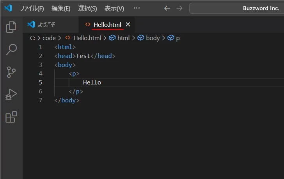Open the 選択(S) menu

pos(87,8)
